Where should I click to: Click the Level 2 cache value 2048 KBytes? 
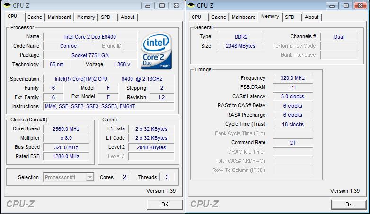pyautogui.click(x=151, y=147)
